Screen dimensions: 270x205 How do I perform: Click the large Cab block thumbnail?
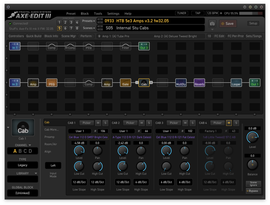click(x=23, y=127)
